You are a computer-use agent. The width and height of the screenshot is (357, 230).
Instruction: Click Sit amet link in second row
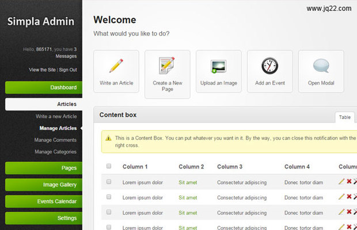click(x=188, y=198)
